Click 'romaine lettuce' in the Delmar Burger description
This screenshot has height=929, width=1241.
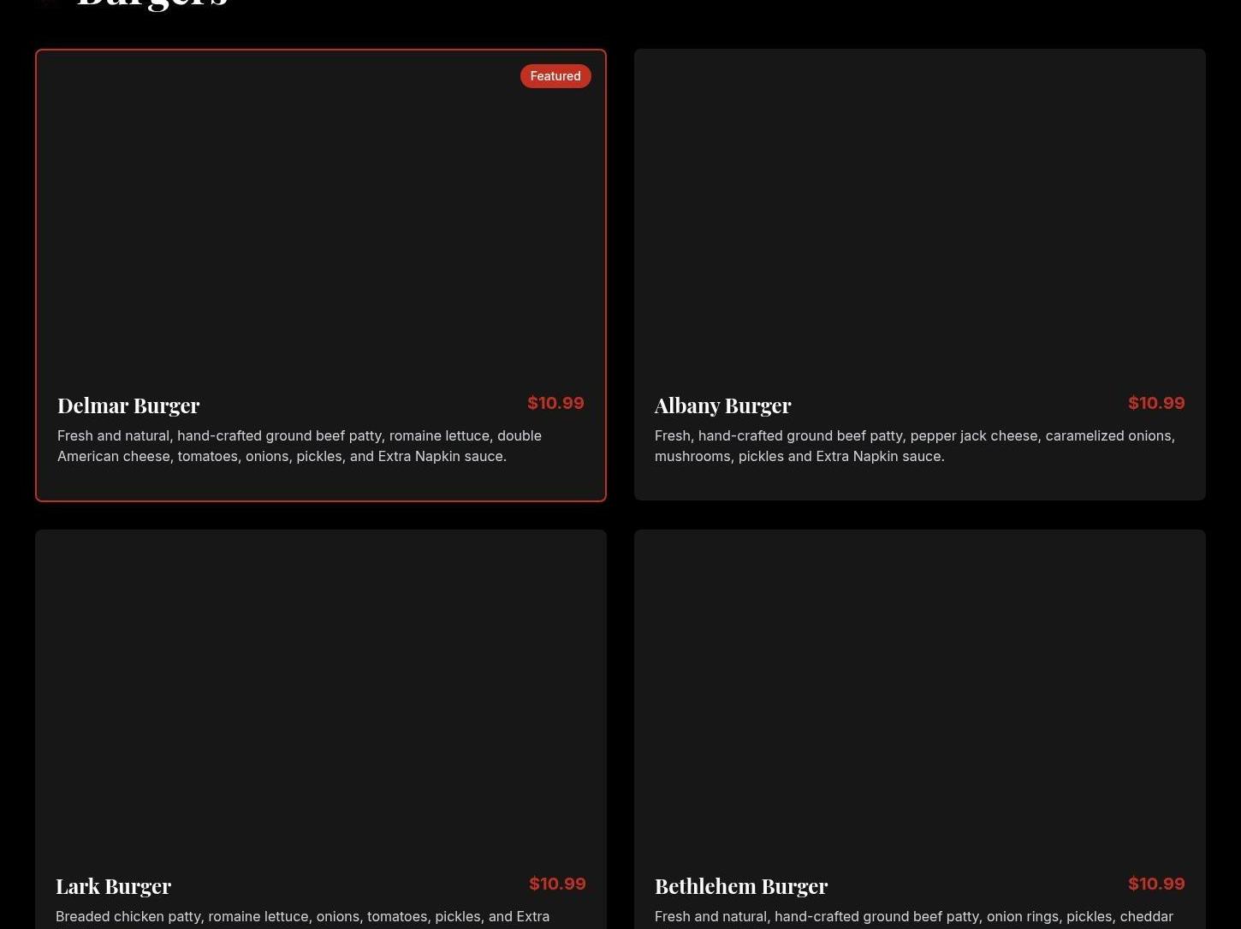pyautogui.click(x=439, y=436)
